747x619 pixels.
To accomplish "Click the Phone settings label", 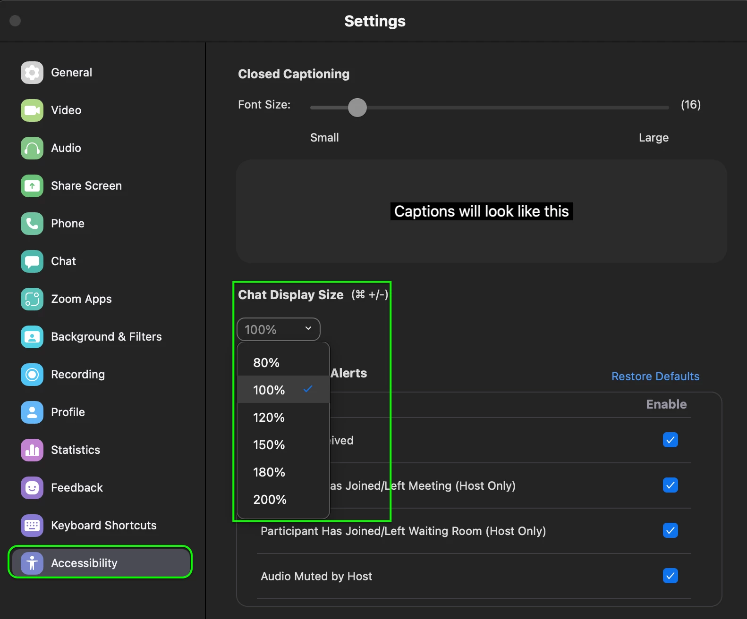I will pyautogui.click(x=68, y=224).
